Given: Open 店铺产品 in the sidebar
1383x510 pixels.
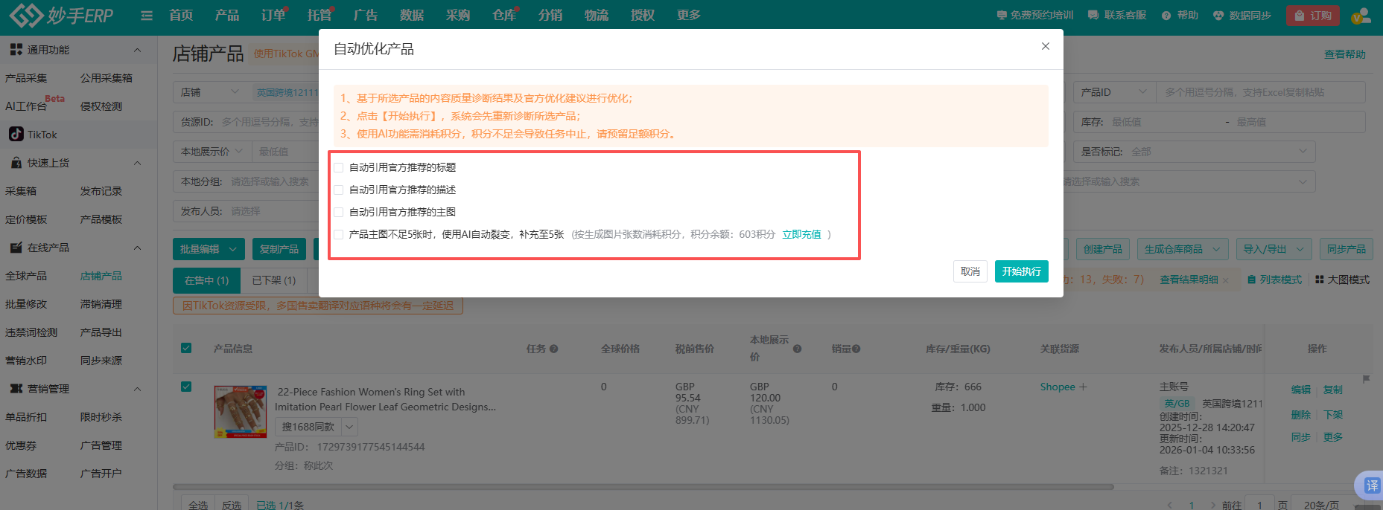Looking at the screenshot, I should 101,276.
